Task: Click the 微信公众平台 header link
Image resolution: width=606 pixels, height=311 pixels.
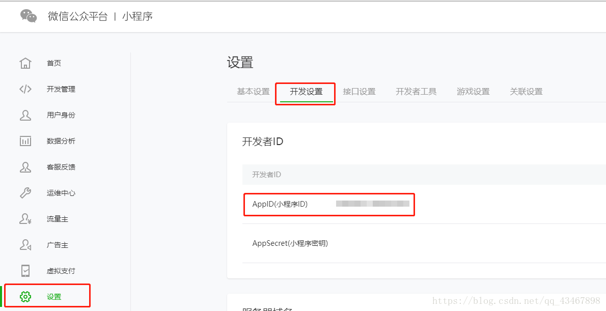Action: (x=77, y=16)
